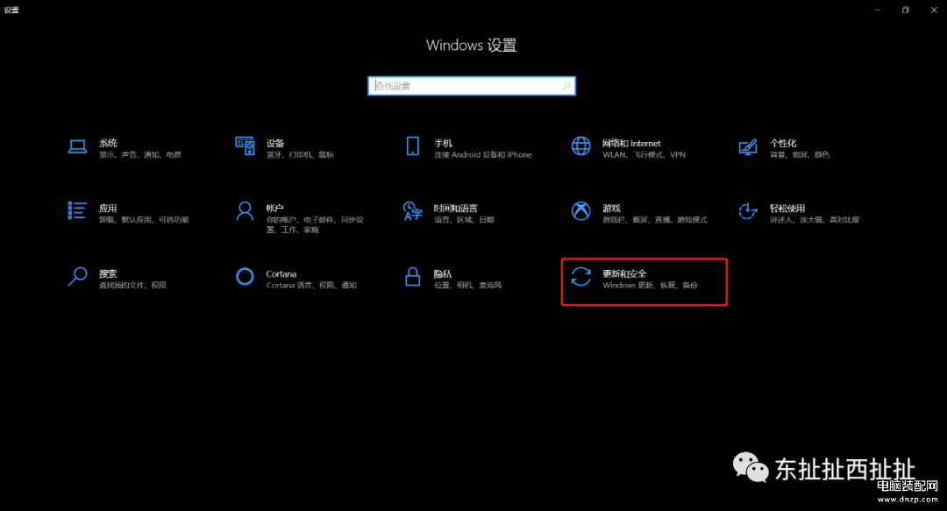947x511 pixels.
Task: Click '位置、相机、麦克风' description
Action: [x=467, y=285]
